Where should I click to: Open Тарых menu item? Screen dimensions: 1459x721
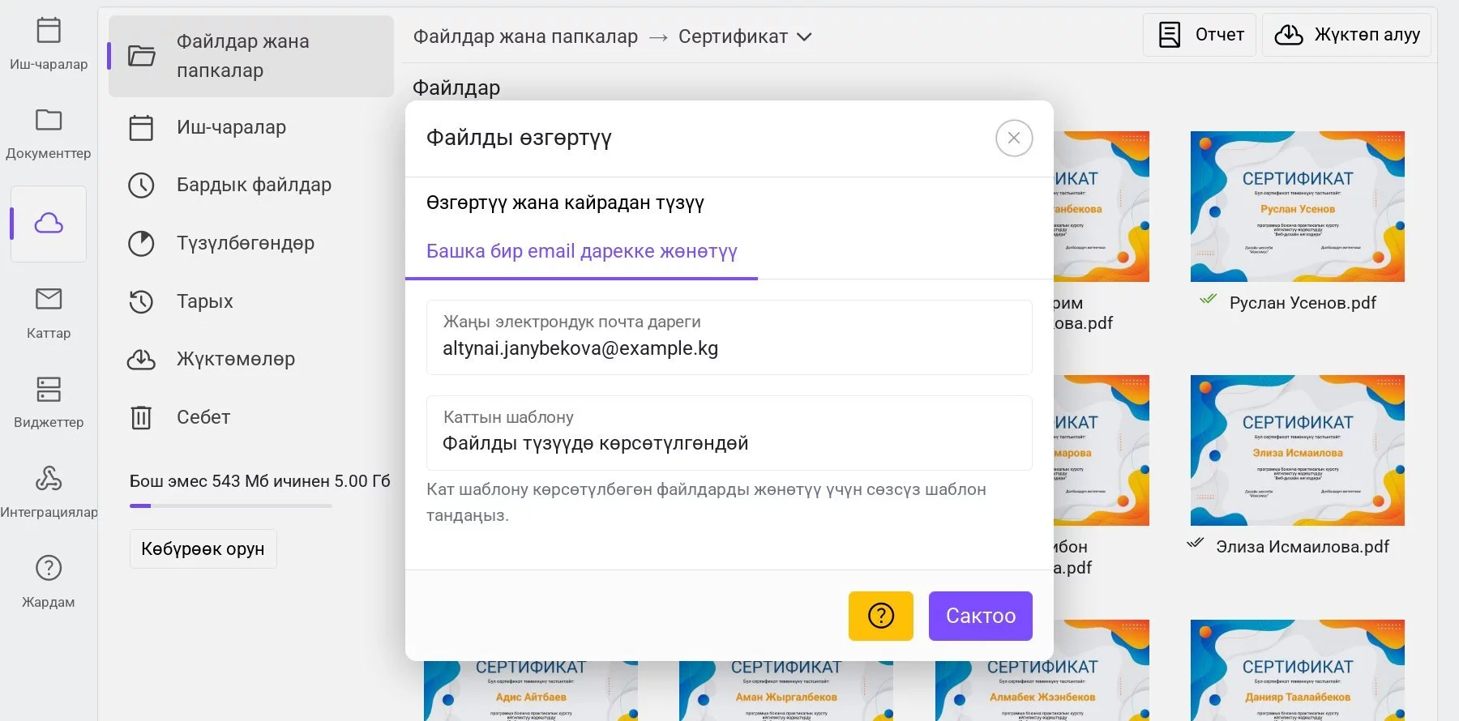point(251,301)
